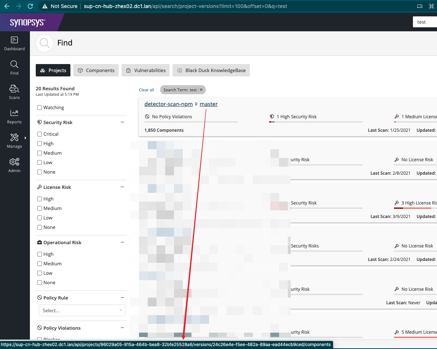
Task: Check None under License Risk
Action: [39, 227]
